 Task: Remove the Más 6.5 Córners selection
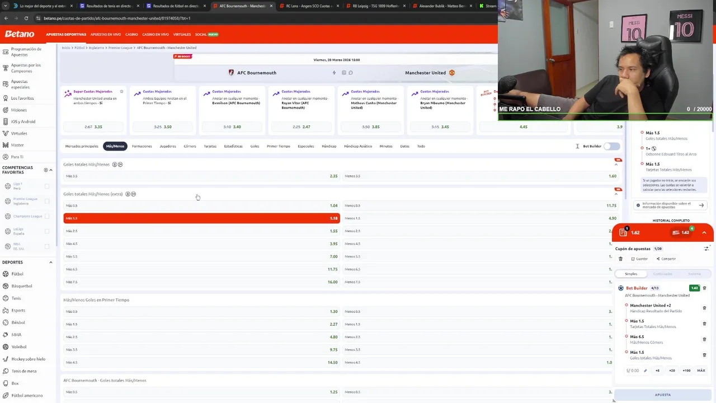click(x=704, y=339)
